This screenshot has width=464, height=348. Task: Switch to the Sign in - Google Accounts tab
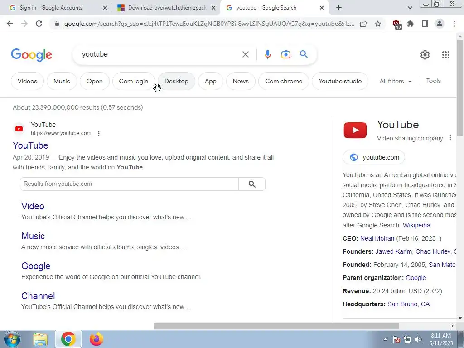56,8
